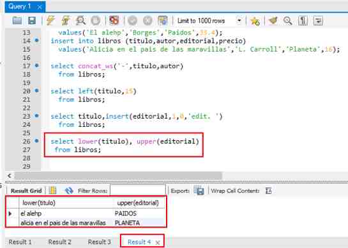Run Explain plan magnifier-lightning icon

click(80, 21)
